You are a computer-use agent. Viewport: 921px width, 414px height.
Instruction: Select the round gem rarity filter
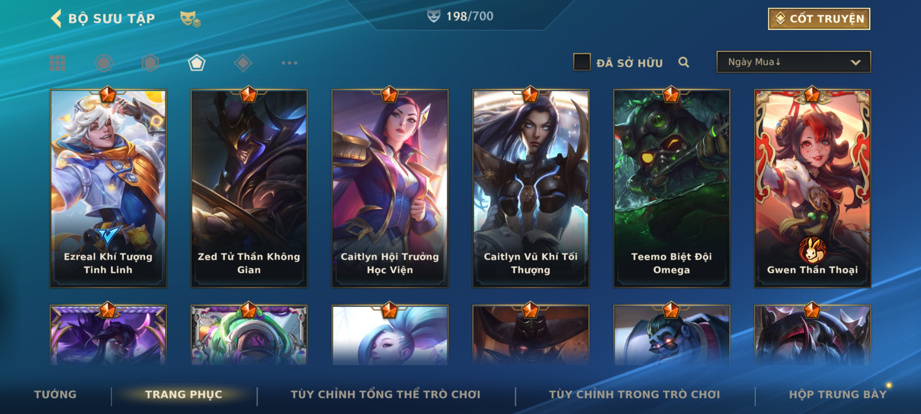coord(104,63)
